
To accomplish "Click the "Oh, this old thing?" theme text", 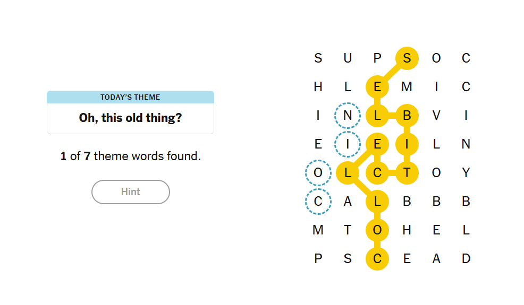I will [x=130, y=118].
